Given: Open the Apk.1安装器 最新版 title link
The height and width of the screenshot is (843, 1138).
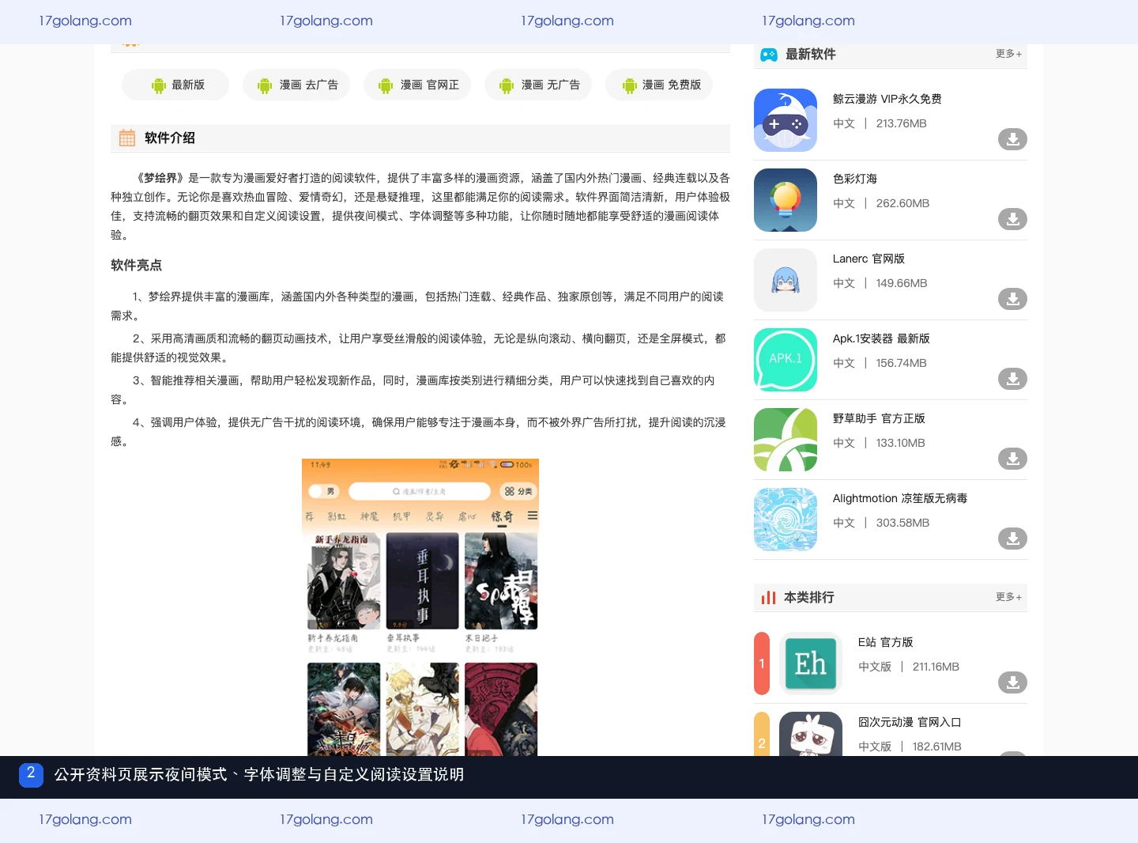Looking at the screenshot, I should [881, 338].
